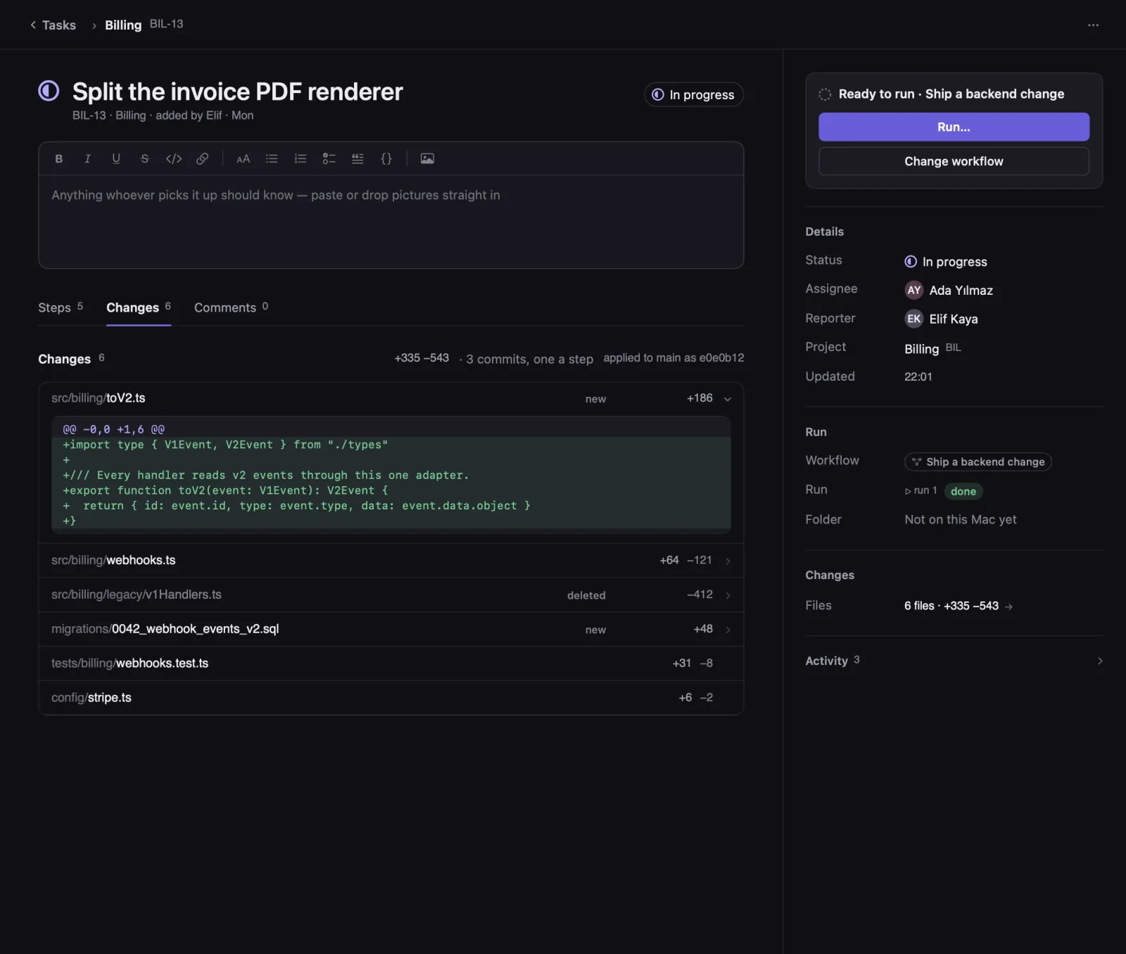
Task: Insert a numbered list
Action: point(301,159)
